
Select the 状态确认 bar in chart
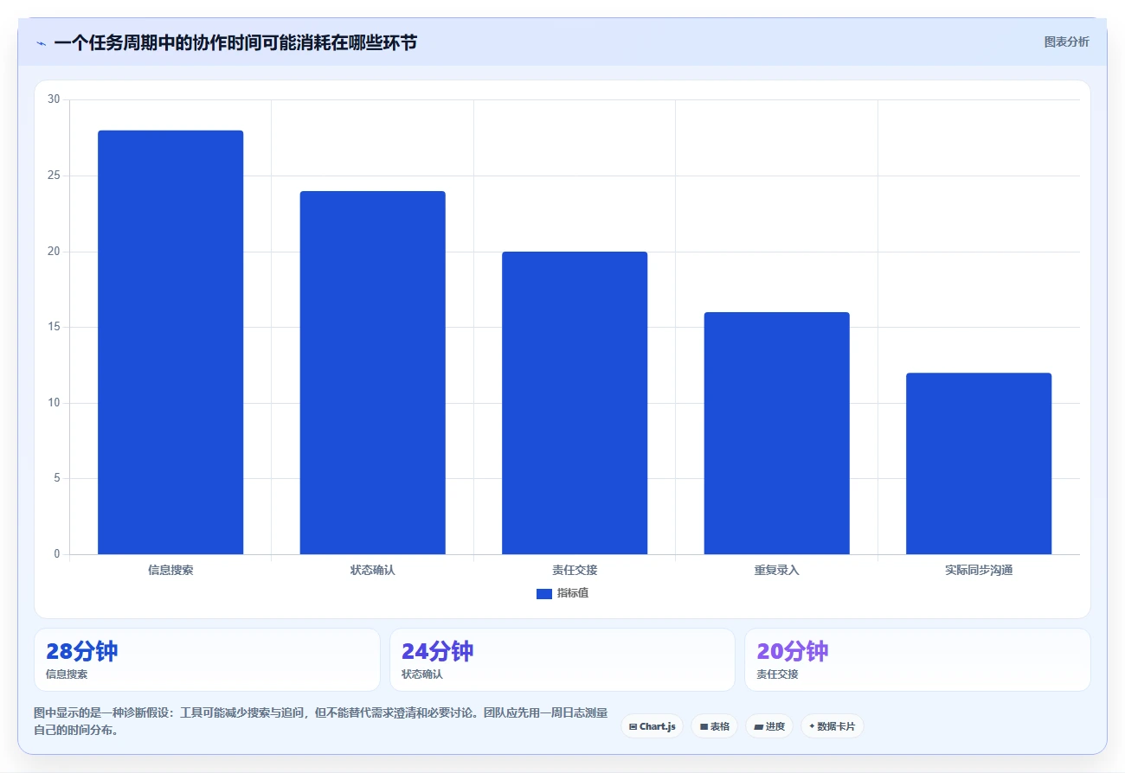tap(373, 373)
